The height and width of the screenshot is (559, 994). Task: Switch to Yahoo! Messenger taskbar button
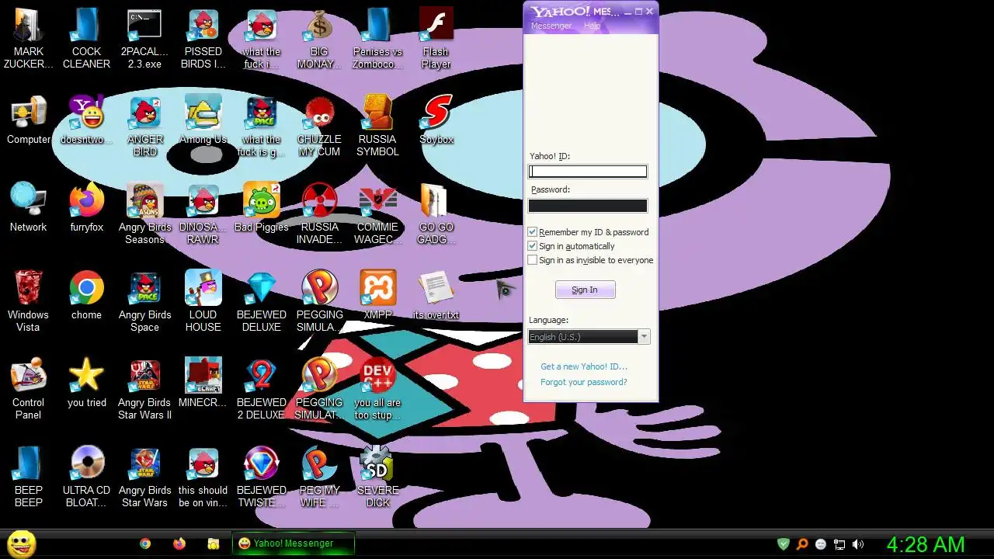tap(294, 543)
